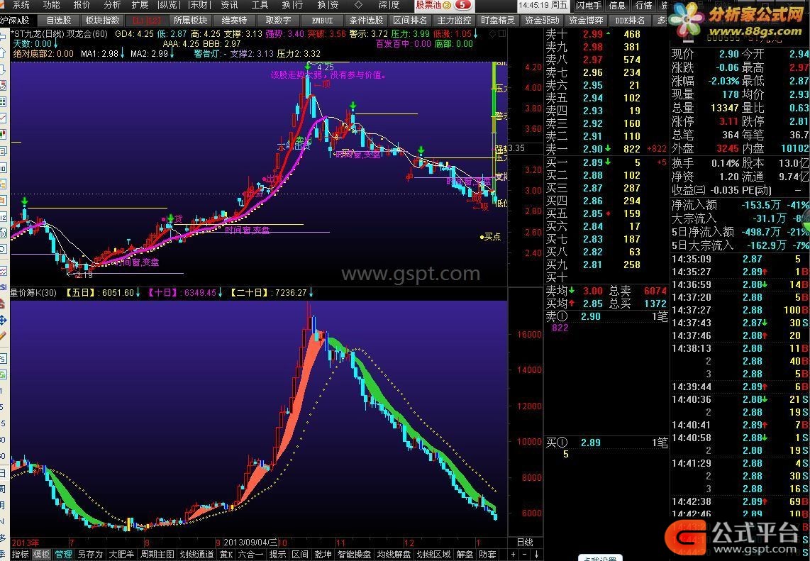This screenshot has width=810, height=561.
Task: Click the 14:35:09 trade tick row
Action: [x=740, y=260]
